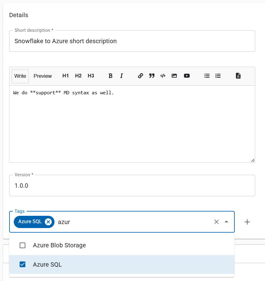Insert a code block using the code icon
The image size is (265, 281).
(x=163, y=76)
